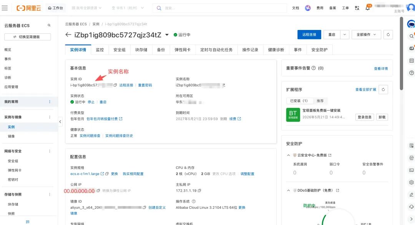Open the 实例与镜像 more options dots
415x225 pixels.
point(50,117)
